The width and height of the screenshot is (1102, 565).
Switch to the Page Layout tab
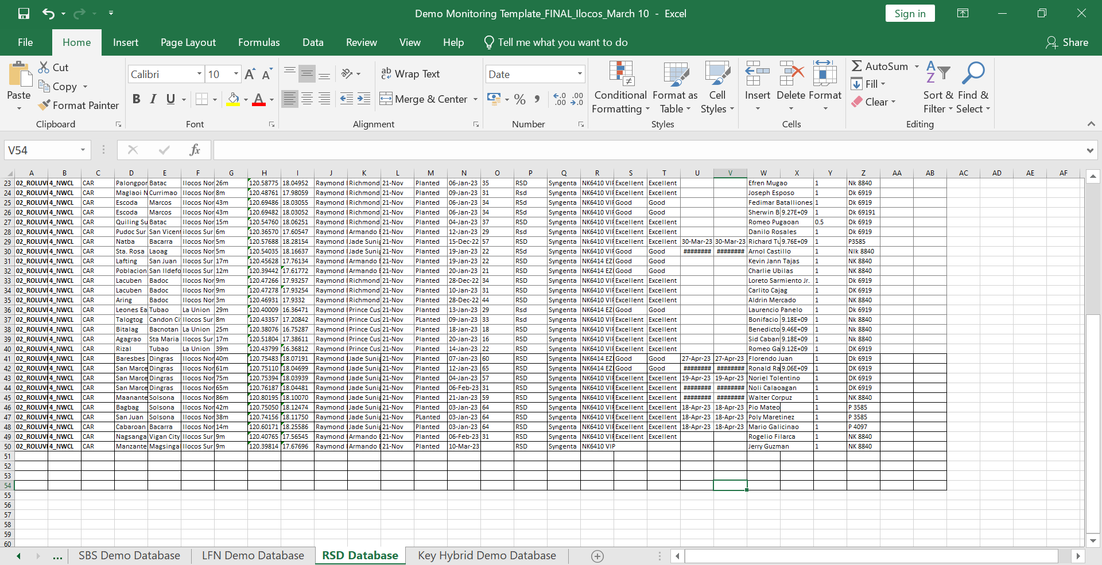point(188,42)
